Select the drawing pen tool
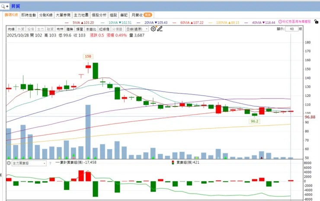 tap(160, 29)
